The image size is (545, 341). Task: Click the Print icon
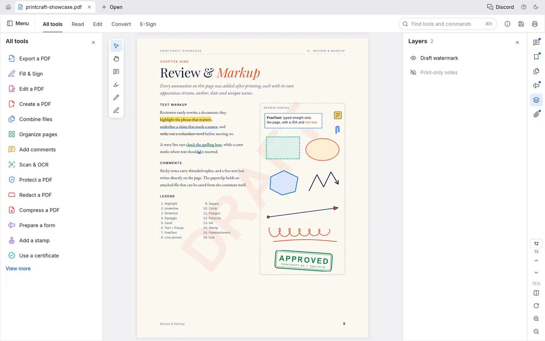point(534,24)
